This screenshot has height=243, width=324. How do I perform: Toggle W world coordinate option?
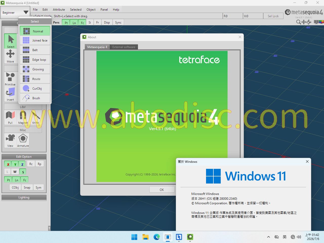point(15,172)
